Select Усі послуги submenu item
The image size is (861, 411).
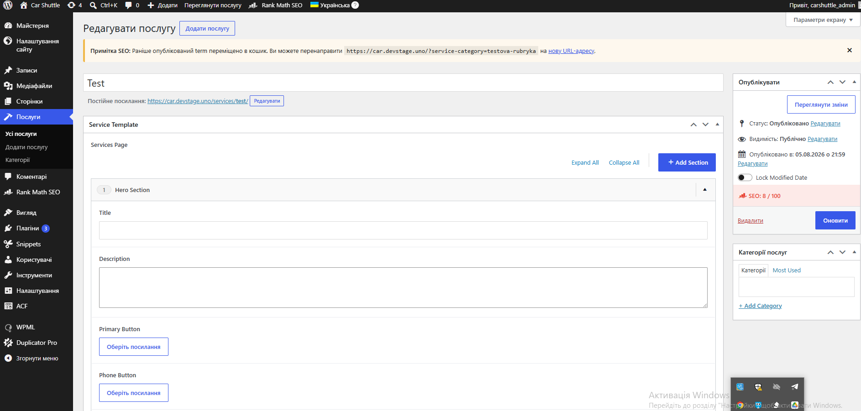21,134
